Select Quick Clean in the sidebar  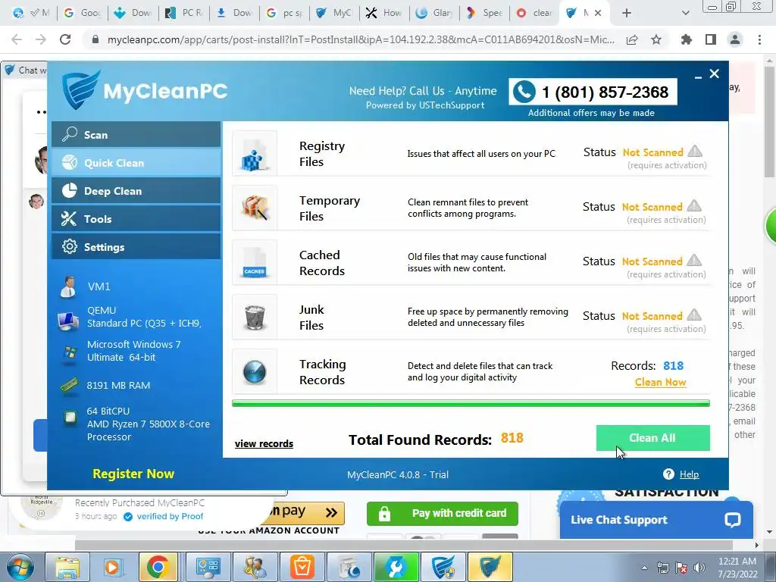136,163
